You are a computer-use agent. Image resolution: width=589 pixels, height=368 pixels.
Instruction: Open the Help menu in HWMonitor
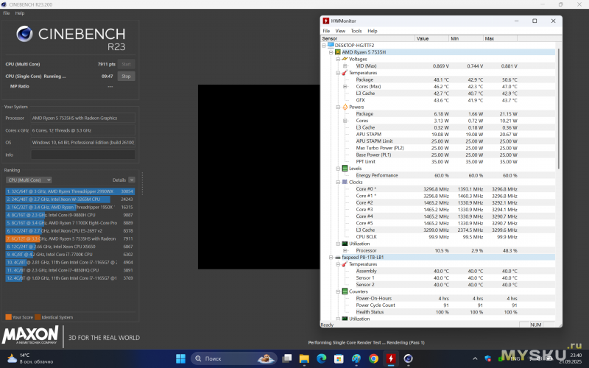(373, 31)
